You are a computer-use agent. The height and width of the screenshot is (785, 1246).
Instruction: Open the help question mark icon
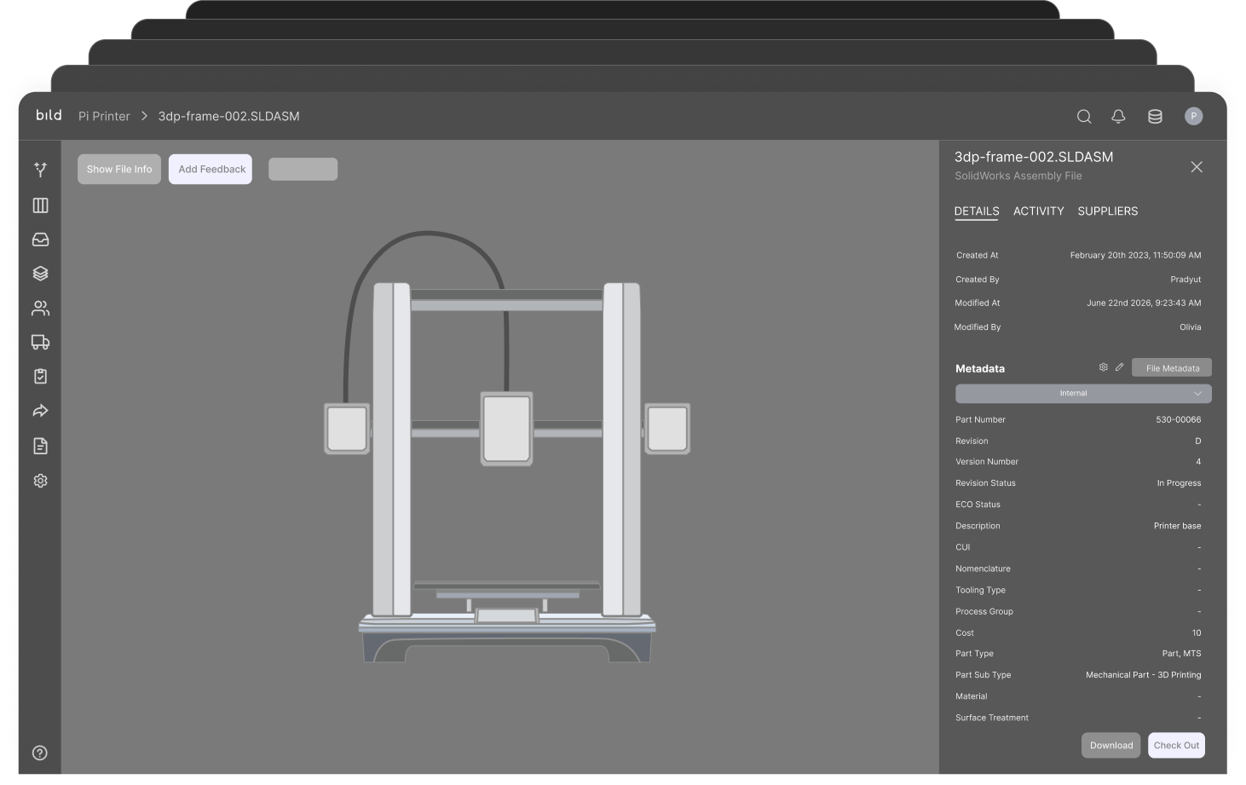pos(40,753)
